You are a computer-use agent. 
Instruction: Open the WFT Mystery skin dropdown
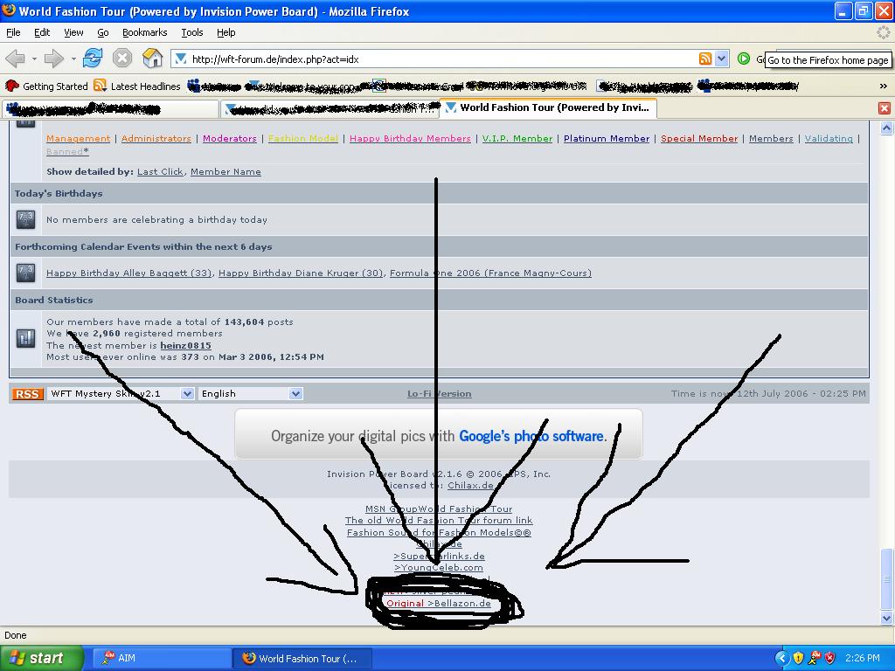coord(186,394)
